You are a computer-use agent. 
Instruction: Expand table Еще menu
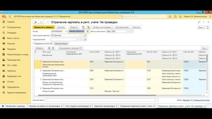[x=205, y=48]
